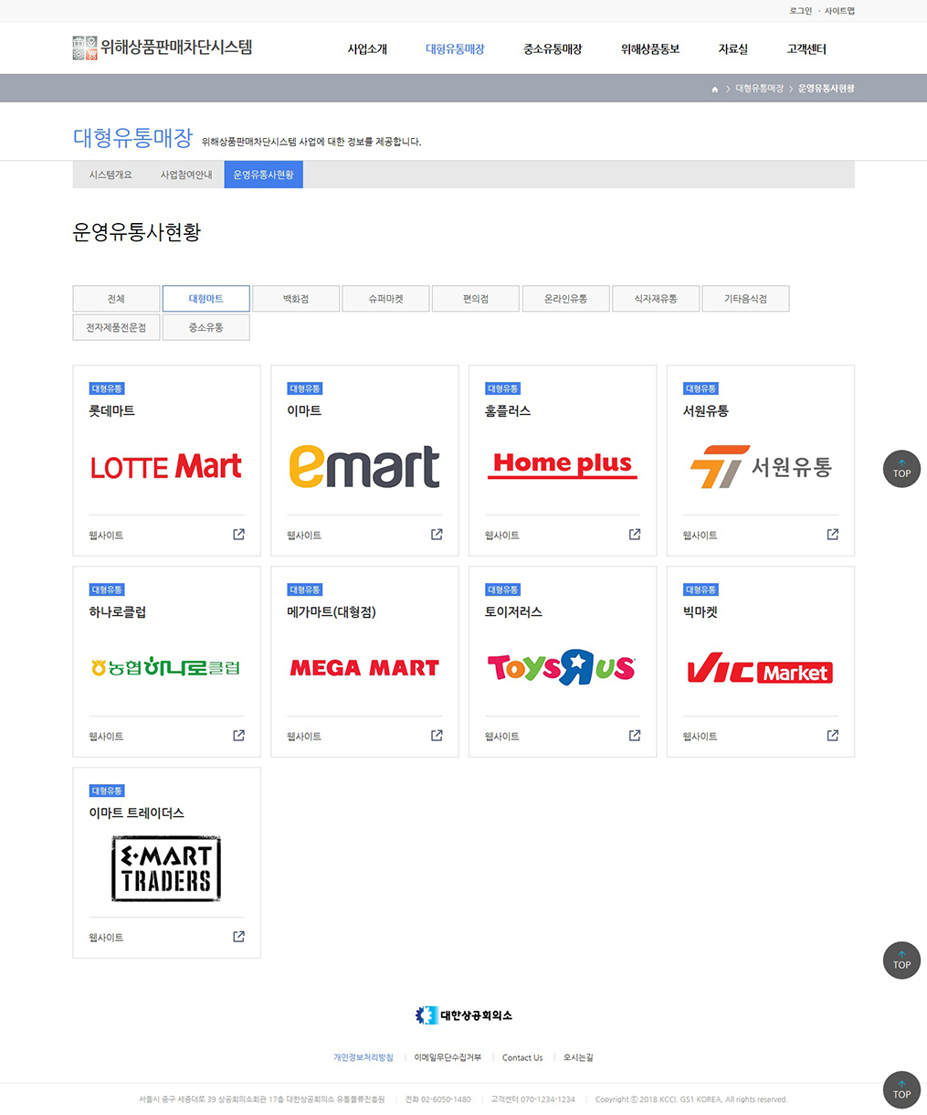Open the external link icon on the 이마트 트레이더스 card
This screenshot has width=927, height=1115.
(x=238, y=937)
